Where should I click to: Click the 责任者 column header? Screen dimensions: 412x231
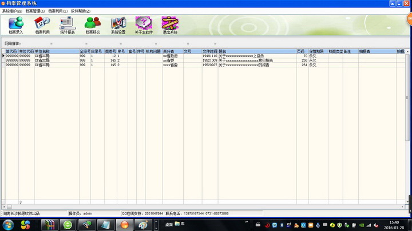(173, 51)
